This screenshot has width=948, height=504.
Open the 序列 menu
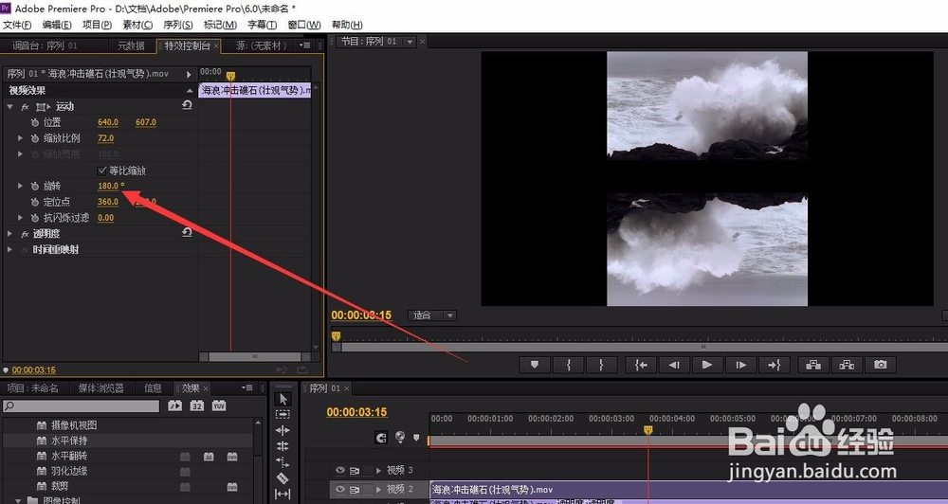pyautogui.click(x=178, y=25)
